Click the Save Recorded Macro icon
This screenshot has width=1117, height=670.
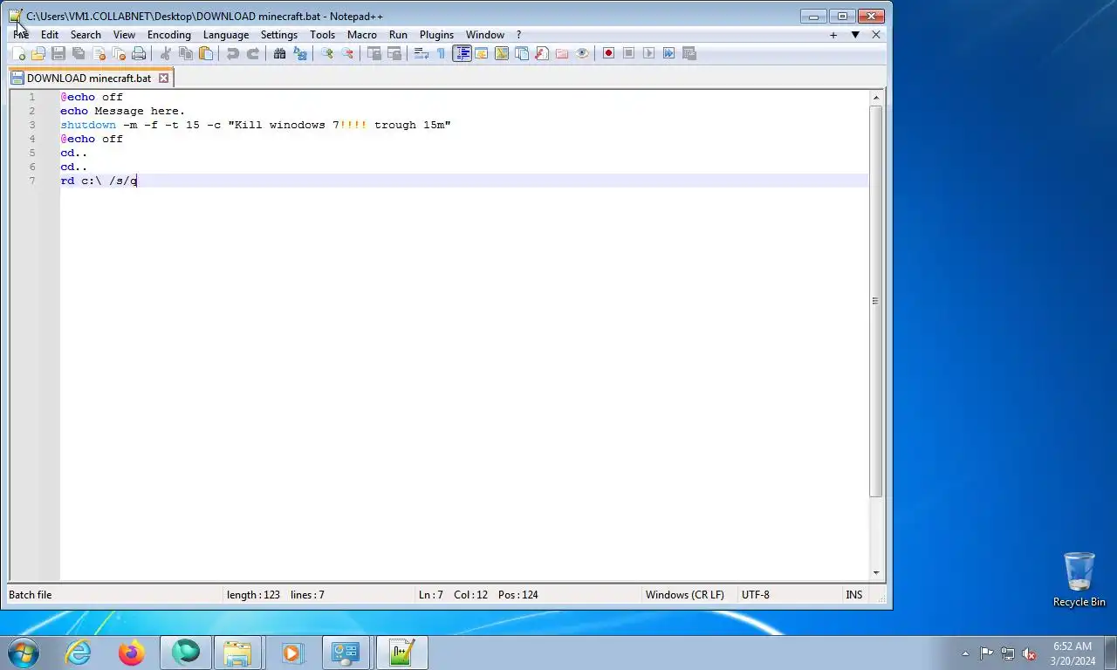[689, 53]
